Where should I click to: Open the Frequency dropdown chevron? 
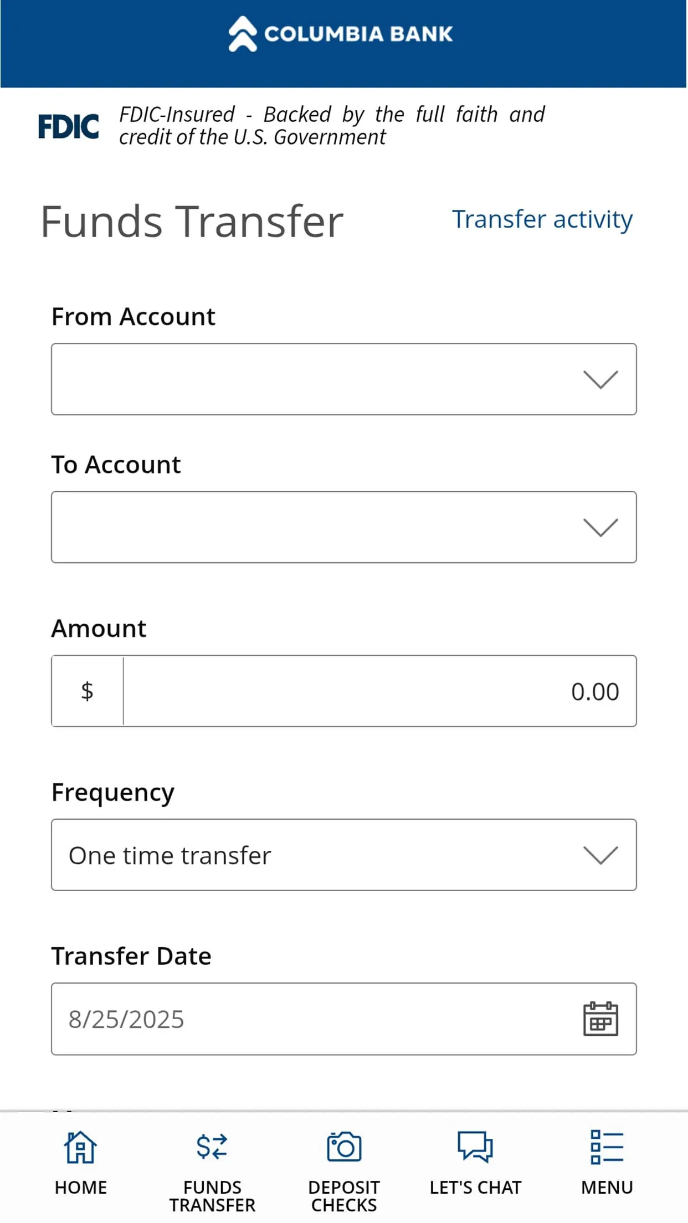pyautogui.click(x=600, y=855)
